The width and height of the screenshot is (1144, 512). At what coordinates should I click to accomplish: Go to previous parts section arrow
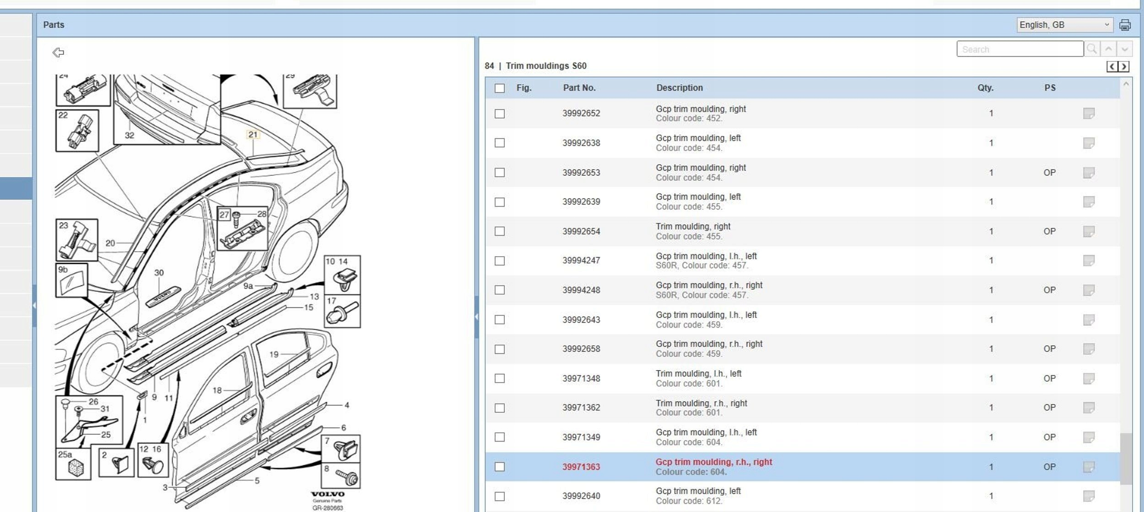point(1112,67)
